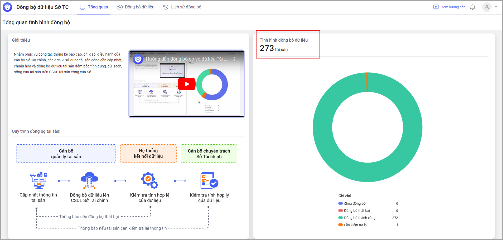This screenshot has width=503, height=240.
Task: Click the orange Cần kiểm tra lại swatch
Action: point(341,225)
